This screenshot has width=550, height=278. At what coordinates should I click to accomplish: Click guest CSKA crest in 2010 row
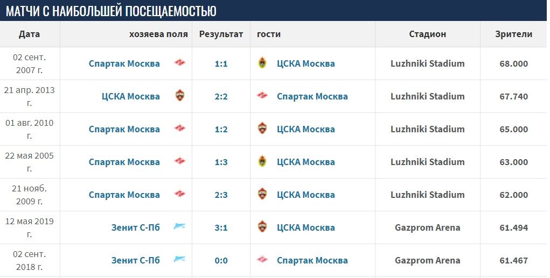pos(262,129)
